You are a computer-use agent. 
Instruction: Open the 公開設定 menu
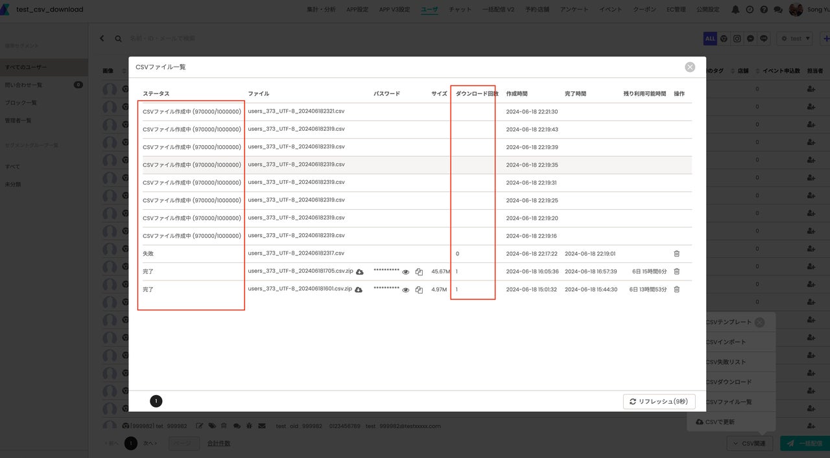pyautogui.click(x=707, y=10)
